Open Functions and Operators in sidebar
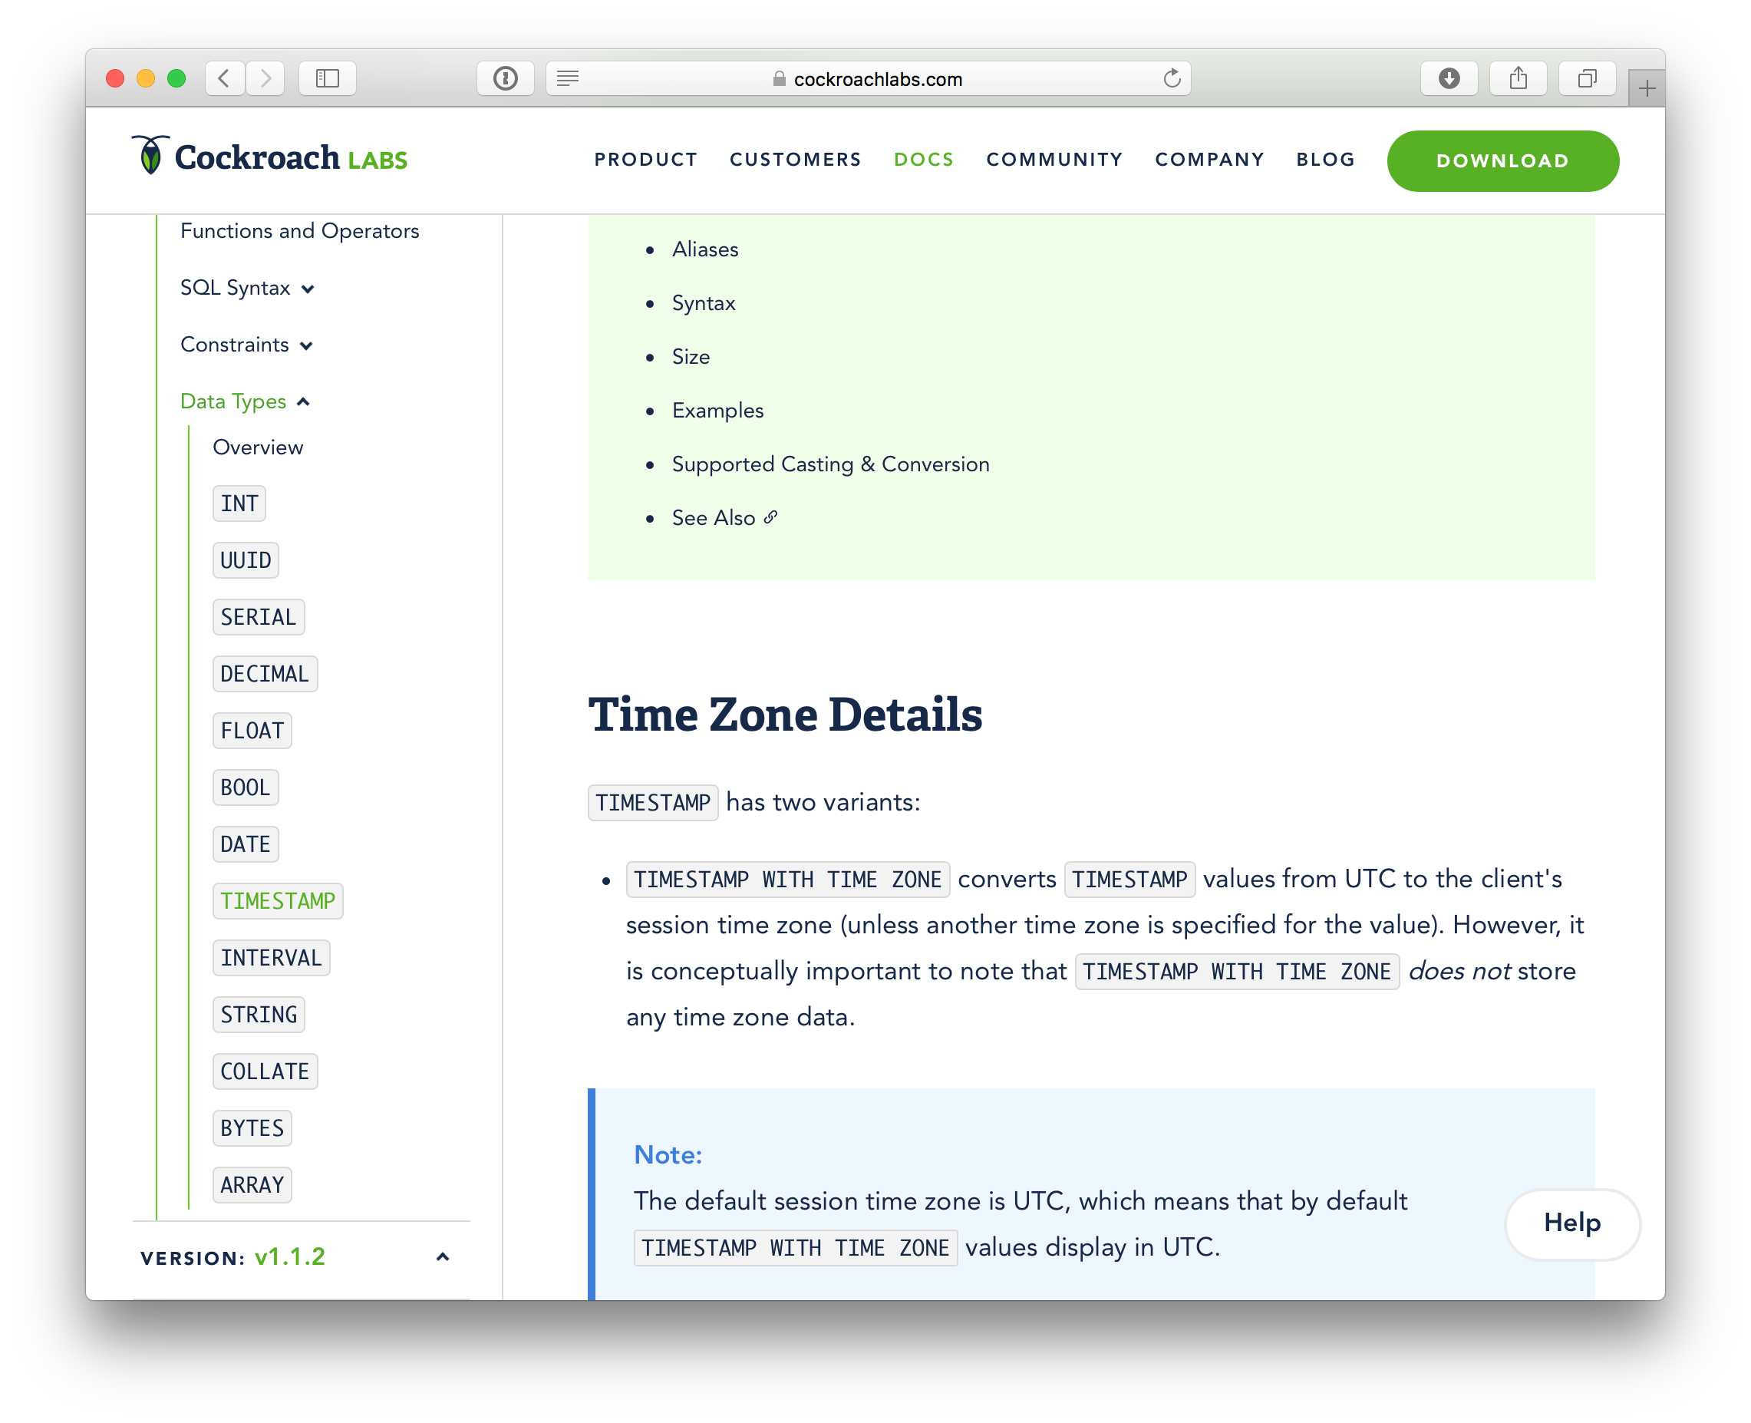The image size is (1751, 1423). 300,231
